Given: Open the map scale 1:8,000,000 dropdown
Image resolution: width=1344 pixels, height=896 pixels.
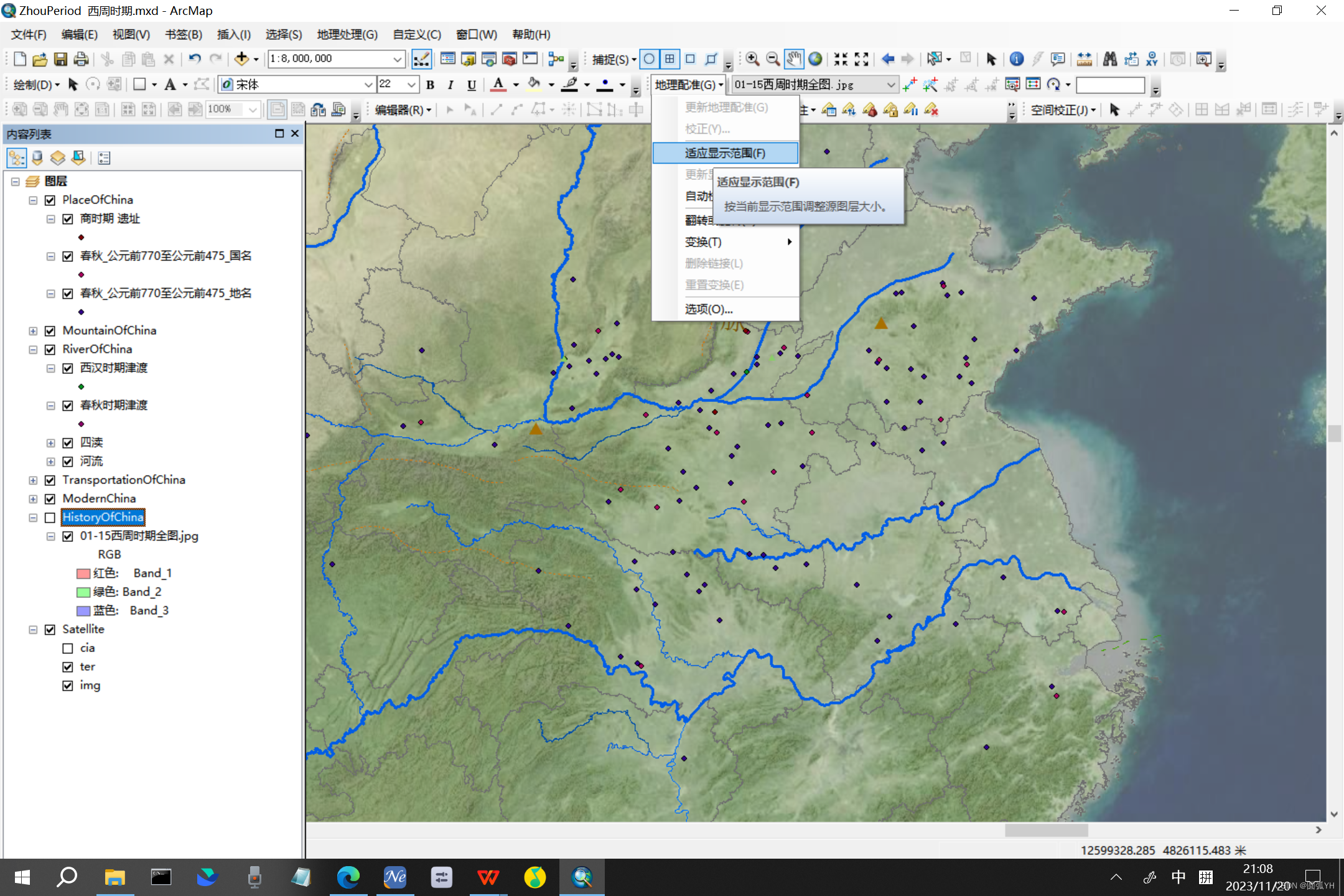Looking at the screenshot, I should coord(397,59).
